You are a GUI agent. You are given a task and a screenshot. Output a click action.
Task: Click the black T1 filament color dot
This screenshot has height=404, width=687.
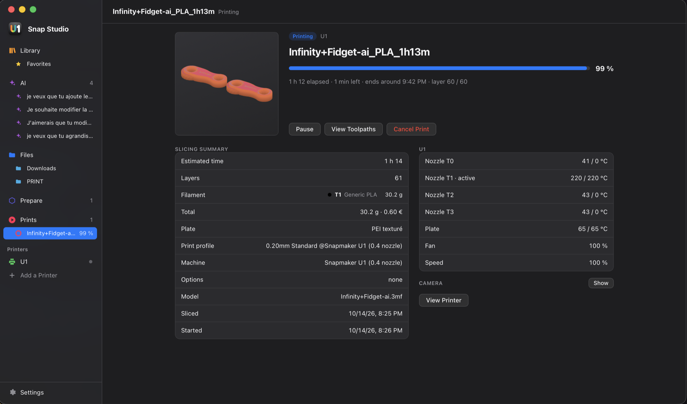pyautogui.click(x=329, y=195)
